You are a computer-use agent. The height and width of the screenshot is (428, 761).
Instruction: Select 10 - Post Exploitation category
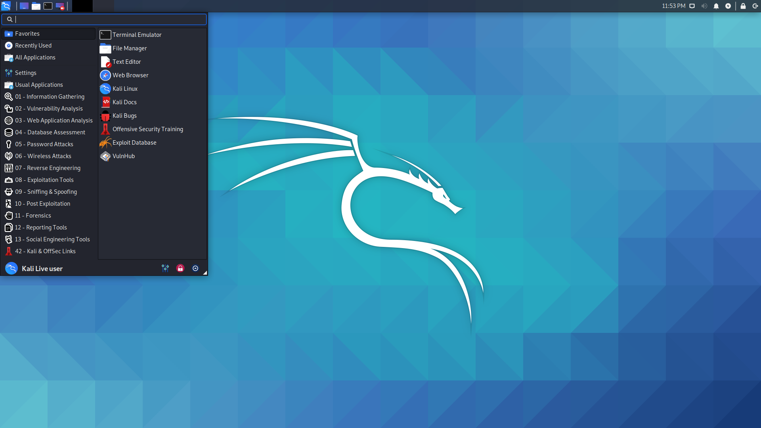click(x=49, y=204)
